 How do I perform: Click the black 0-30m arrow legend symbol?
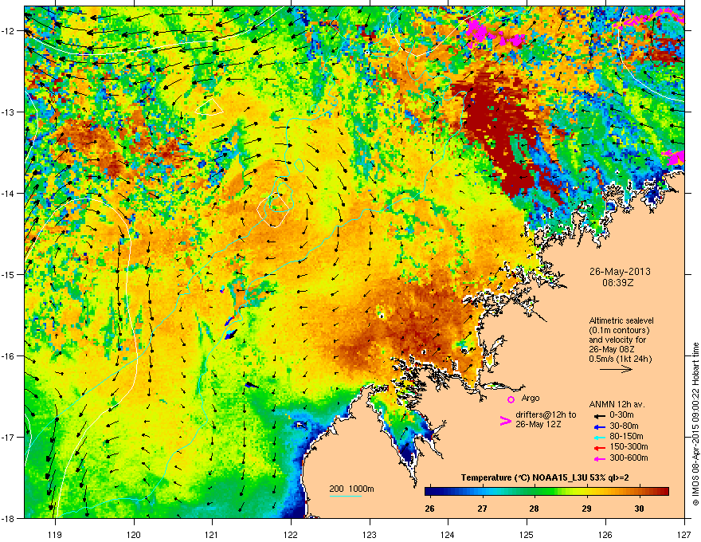coord(599,415)
